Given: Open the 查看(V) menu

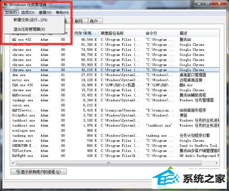Looking at the screenshot, I should coord(45,12).
